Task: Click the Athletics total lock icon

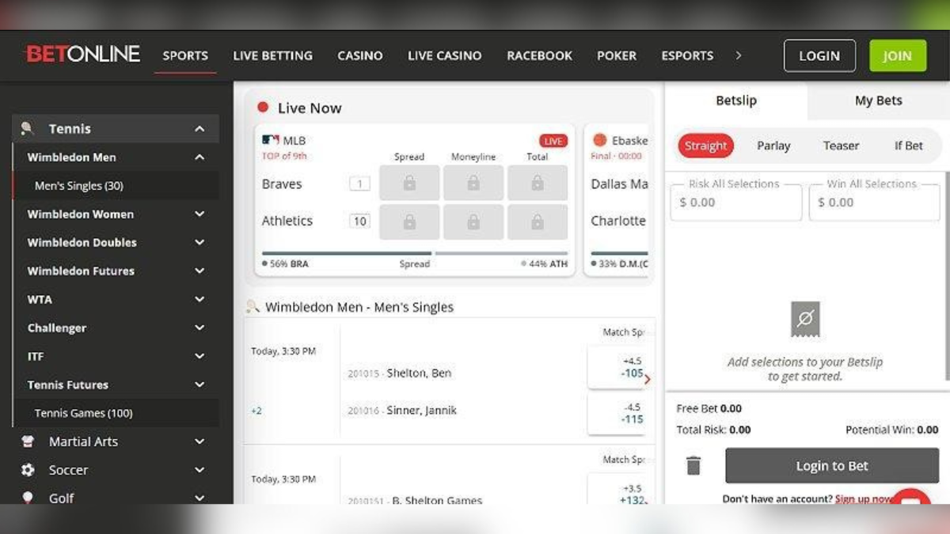Action: pyautogui.click(x=538, y=222)
